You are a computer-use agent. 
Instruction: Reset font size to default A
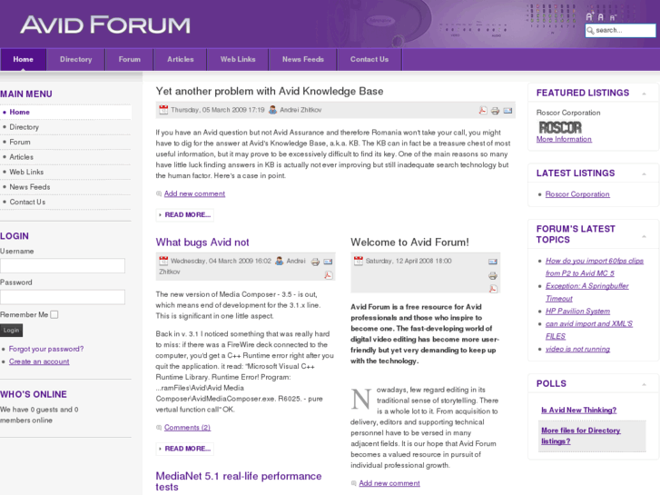(601, 17)
